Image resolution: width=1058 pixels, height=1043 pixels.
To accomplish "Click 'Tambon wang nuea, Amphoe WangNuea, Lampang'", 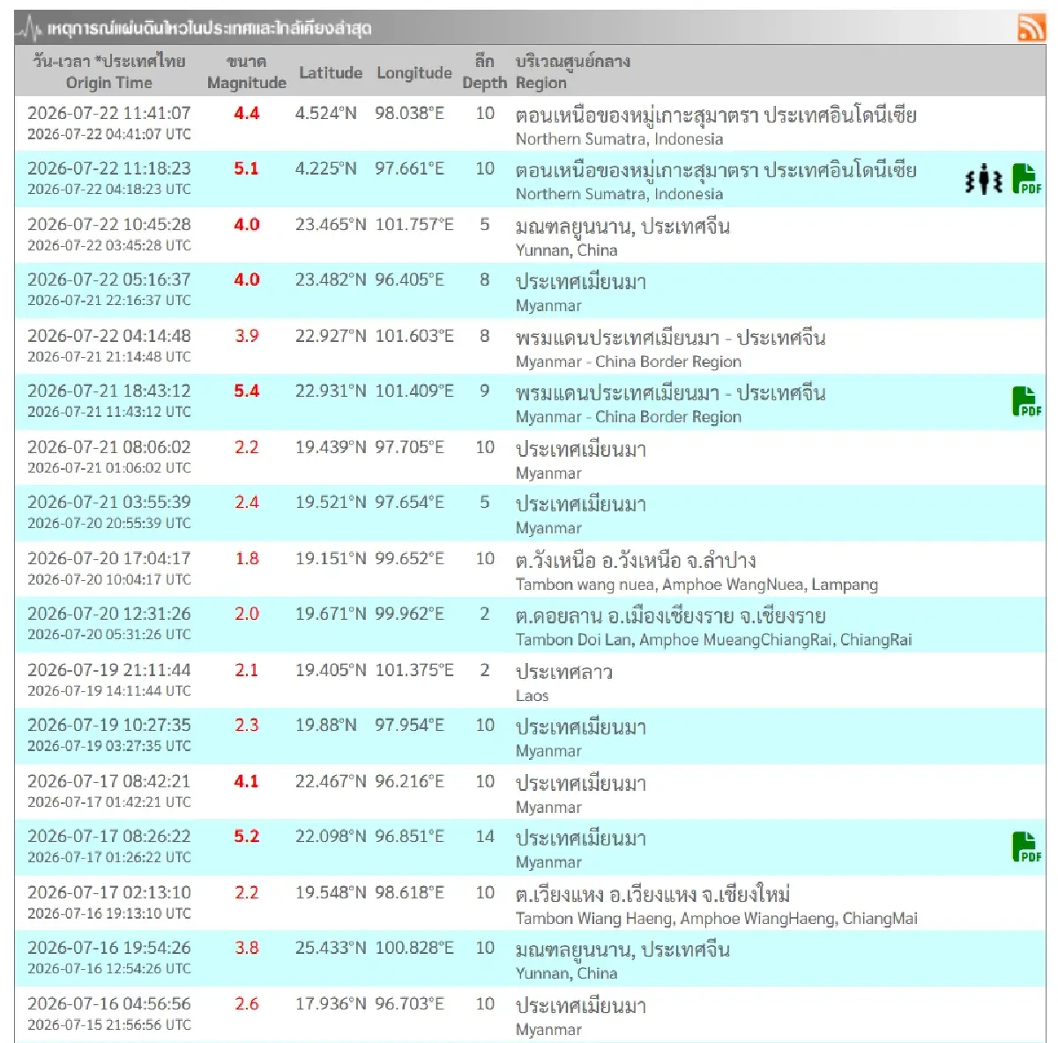I will 697,585.
